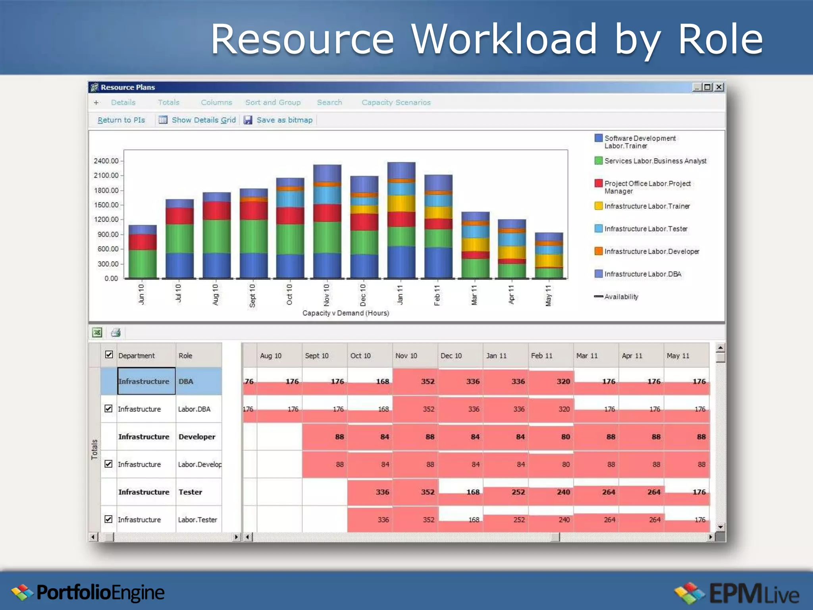813x610 pixels.
Task: Click the left grid scroll-right arrow
Action: coord(236,537)
